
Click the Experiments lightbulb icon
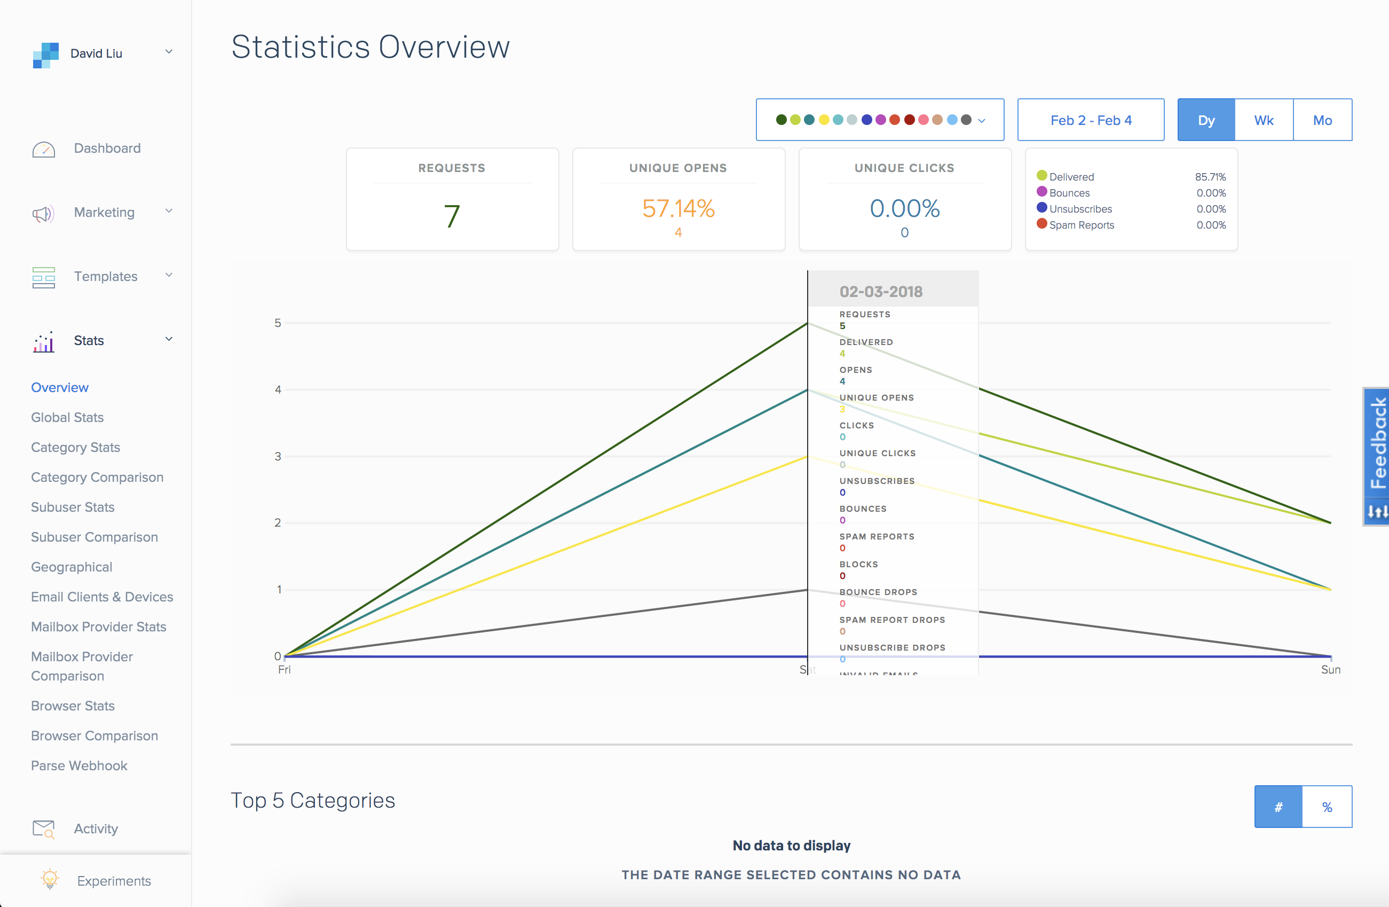(50, 879)
